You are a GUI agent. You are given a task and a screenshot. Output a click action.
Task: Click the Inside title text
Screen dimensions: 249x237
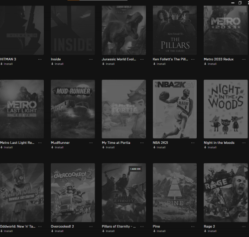[x=56, y=59]
